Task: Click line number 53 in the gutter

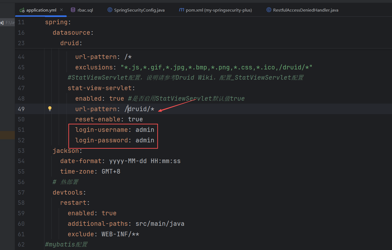Action: click(x=21, y=151)
